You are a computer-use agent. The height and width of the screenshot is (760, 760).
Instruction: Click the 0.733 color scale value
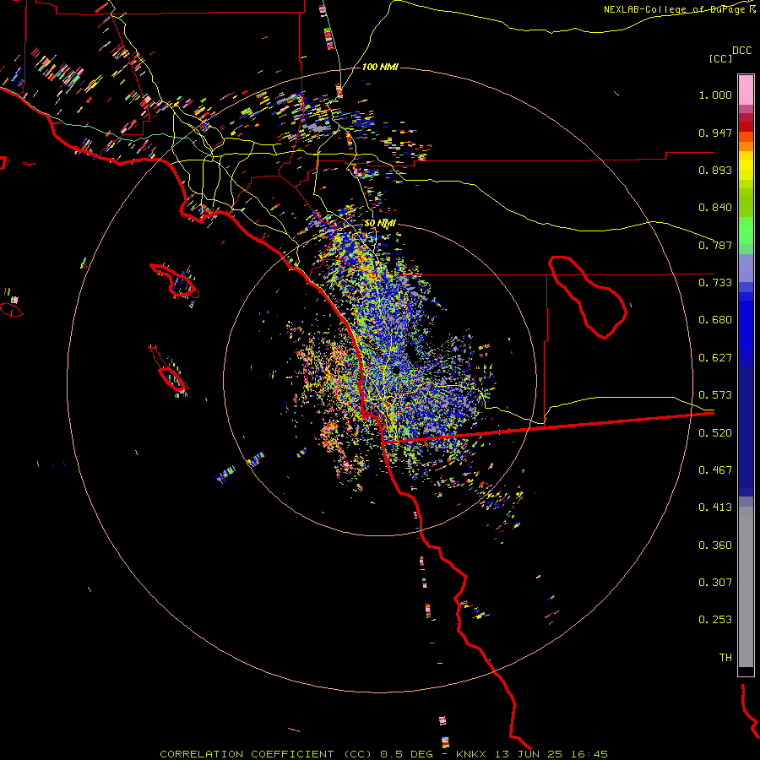coord(715,283)
